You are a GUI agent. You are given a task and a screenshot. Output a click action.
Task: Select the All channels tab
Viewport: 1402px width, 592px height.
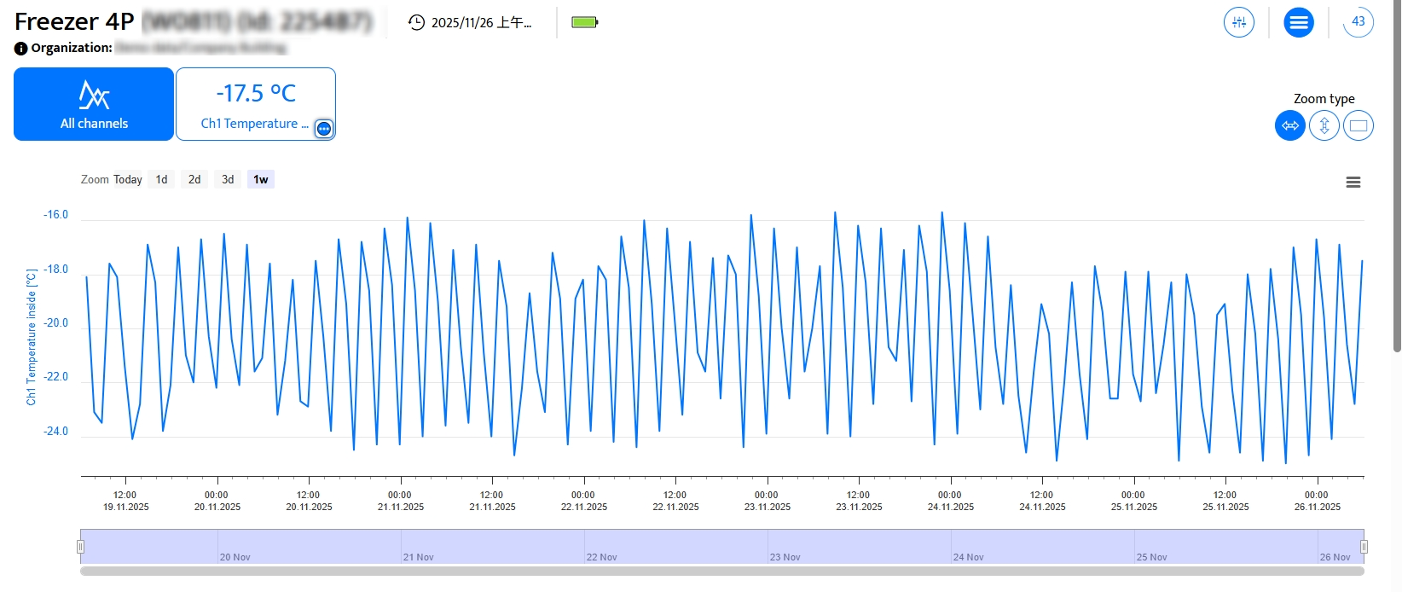click(x=94, y=104)
